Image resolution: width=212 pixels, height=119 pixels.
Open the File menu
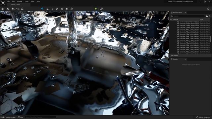pos(8,1)
